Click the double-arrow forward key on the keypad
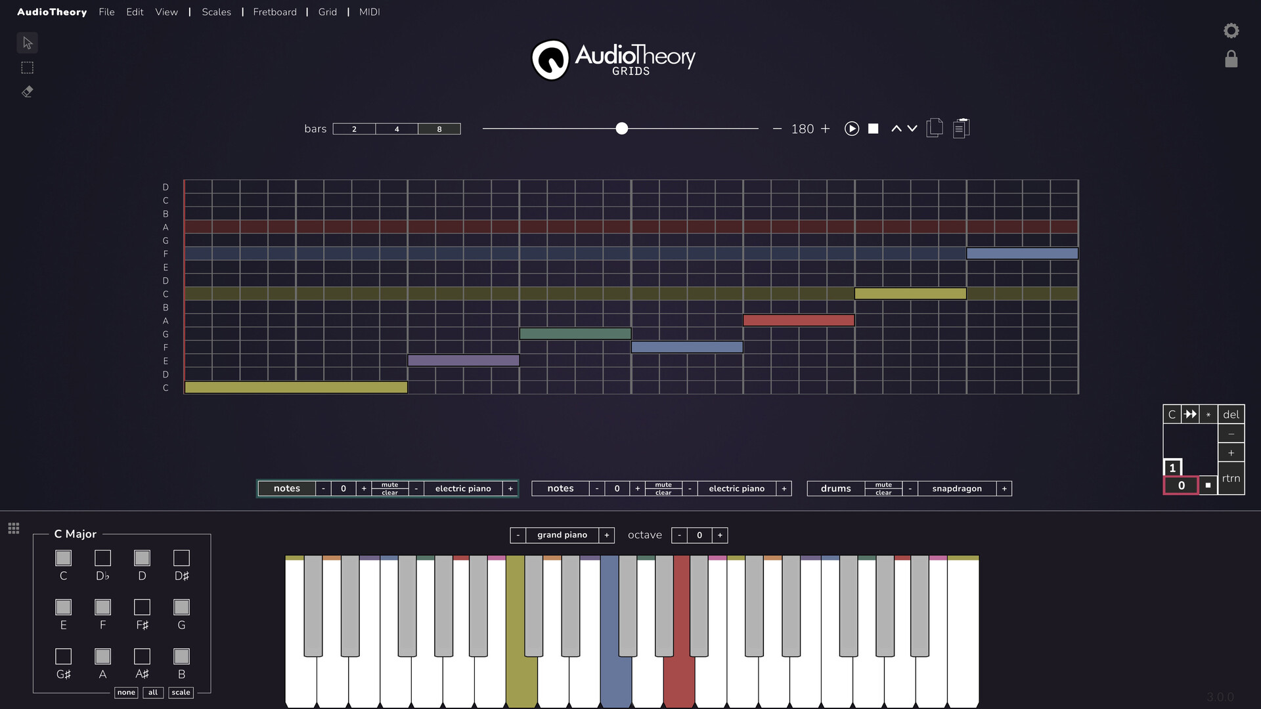This screenshot has width=1261, height=709. point(1190,414)
